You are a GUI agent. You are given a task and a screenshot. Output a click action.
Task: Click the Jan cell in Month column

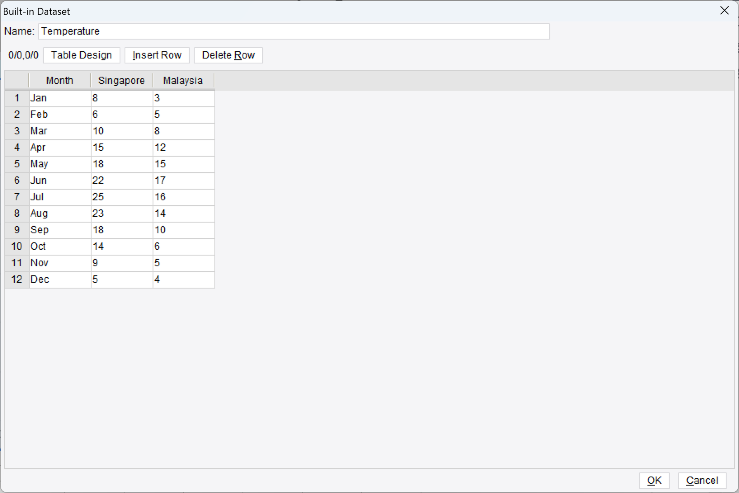(x=59, y=98)
